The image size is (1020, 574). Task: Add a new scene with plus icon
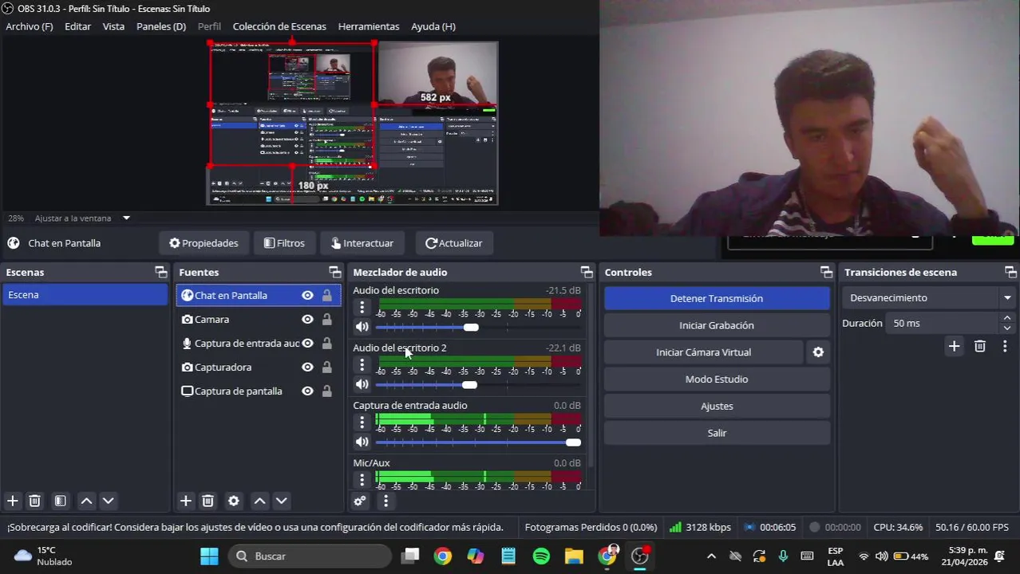tap(13, 501)
